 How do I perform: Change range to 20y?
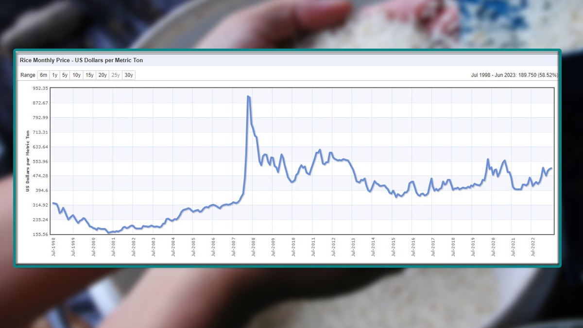point(103,75)
